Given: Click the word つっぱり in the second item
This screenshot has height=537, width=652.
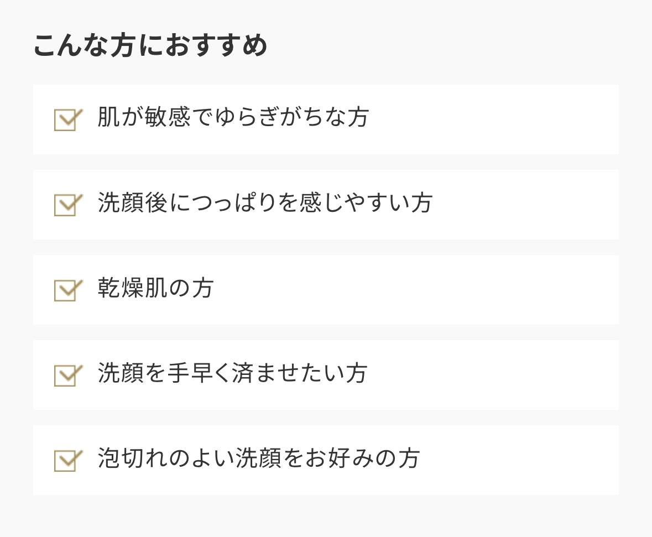Looking at the screenshot, I should point(241,203).
